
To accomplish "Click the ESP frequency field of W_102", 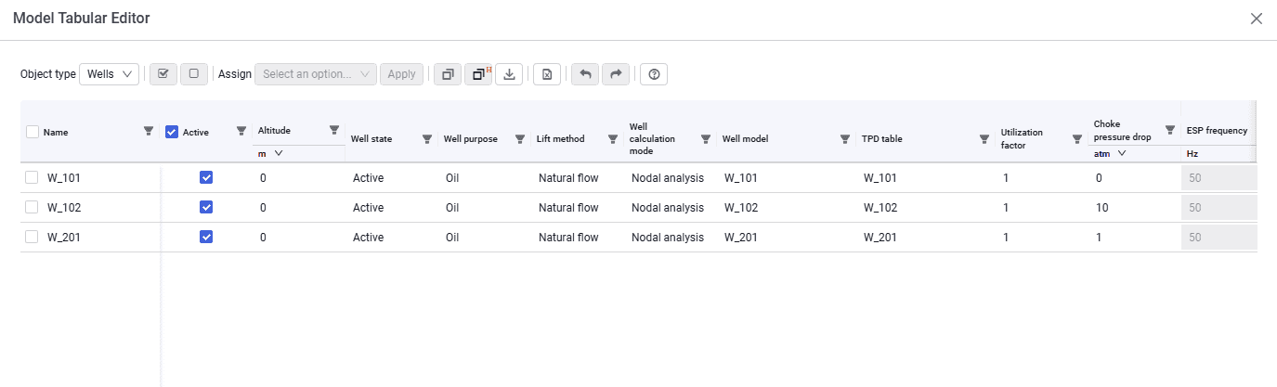I will click(x=1219, y=208).
